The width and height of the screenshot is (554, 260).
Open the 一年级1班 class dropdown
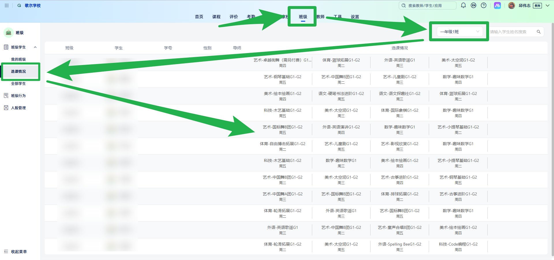[459, 32]
